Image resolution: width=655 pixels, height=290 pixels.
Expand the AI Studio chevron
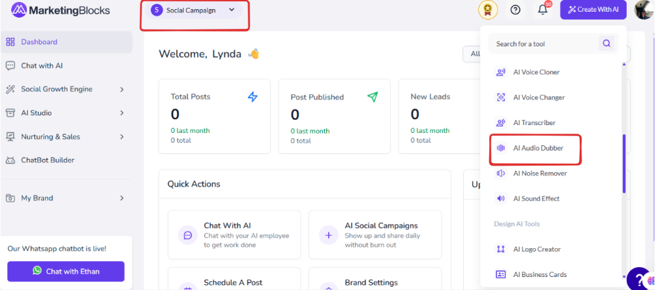coord(122,113)
